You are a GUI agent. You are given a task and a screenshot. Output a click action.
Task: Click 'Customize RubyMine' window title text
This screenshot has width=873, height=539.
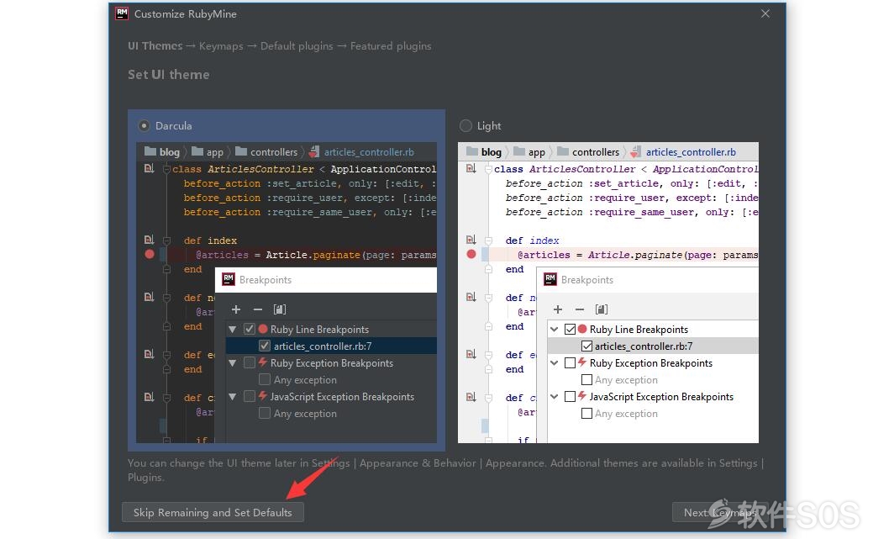(186, 14)
